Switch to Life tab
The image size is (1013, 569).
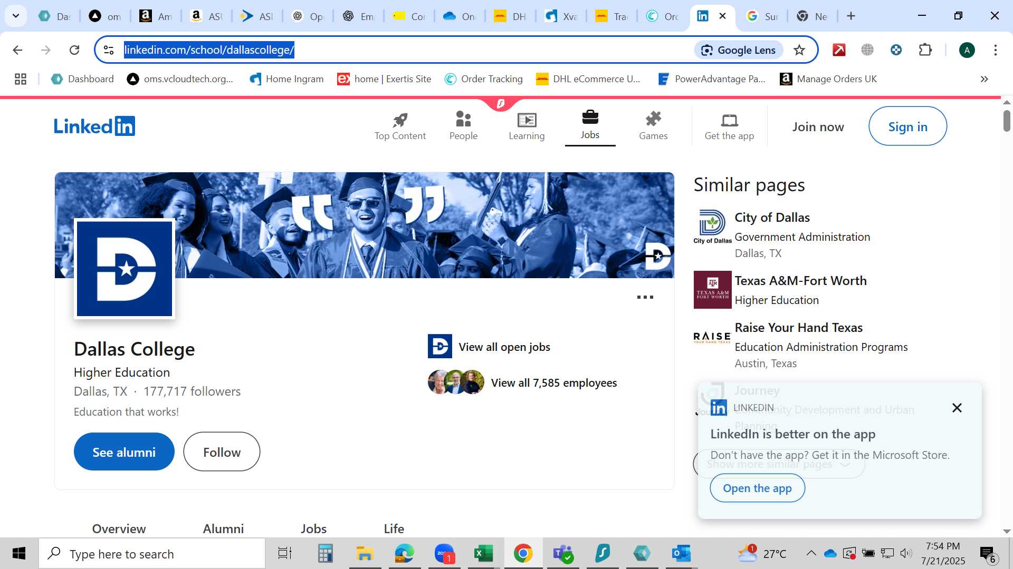[x=394, y=528]
